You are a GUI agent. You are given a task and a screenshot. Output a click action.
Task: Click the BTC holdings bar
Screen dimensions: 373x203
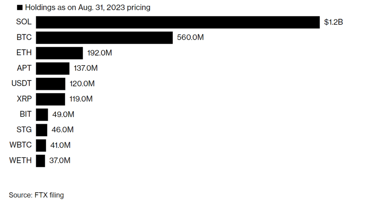(104, 38)
